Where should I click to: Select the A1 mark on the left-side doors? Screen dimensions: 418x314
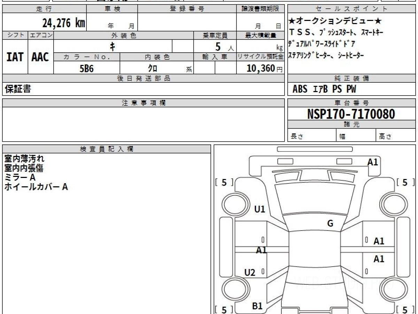[262, 250]
